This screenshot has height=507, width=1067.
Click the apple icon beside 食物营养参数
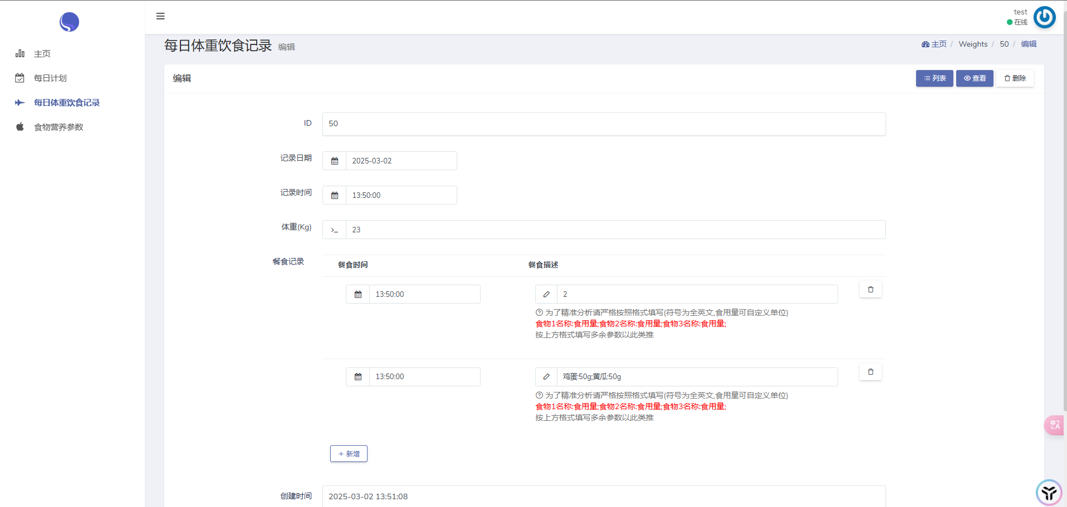coord(20,127)
